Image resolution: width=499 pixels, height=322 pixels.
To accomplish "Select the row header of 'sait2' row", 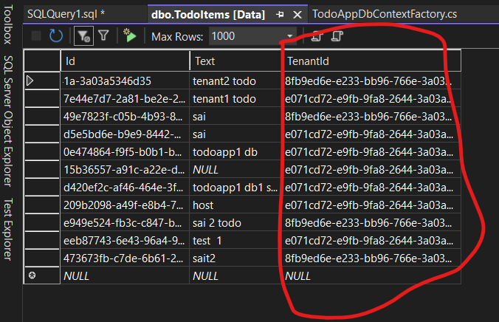I will (42, 258).
